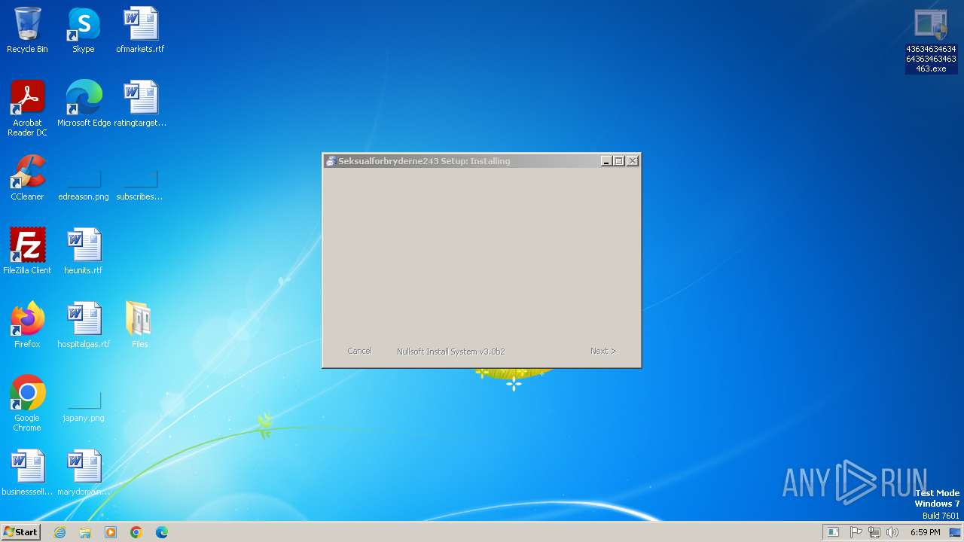Screen dimensions: 964x542
Task: Select the Microsoft Edge desktop shortcut
Action: 84,104
